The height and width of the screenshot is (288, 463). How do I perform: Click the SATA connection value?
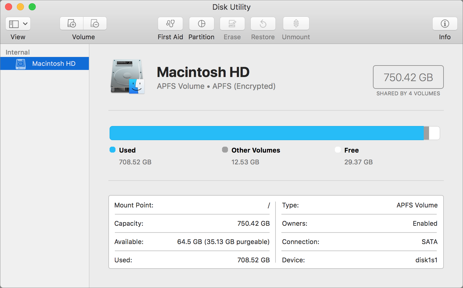[430, 242]
